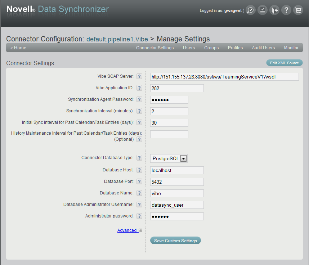Viewport: 309px width, 265px height.
Task: Show help for Vibe Application ID
Action: pyautogui.click(x=139, y=88)
